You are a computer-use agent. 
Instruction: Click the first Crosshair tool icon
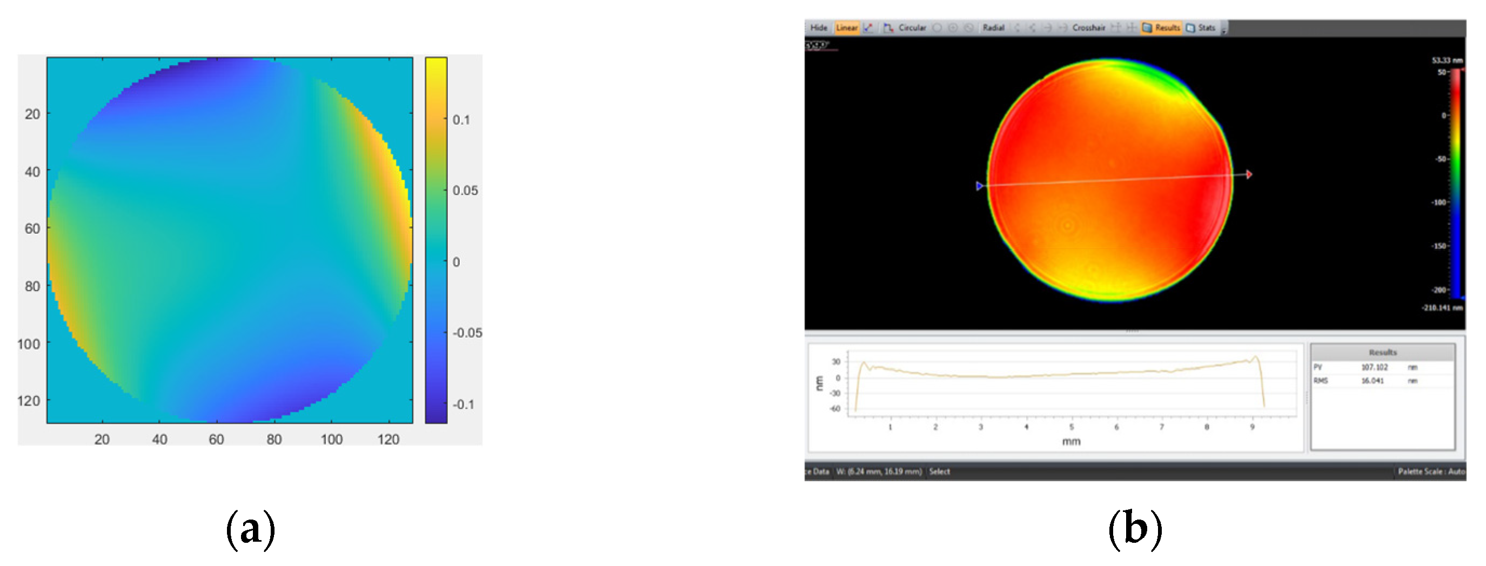(1116, 28)
